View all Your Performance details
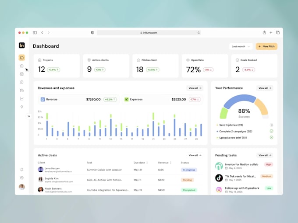This screenshot has height=223, width=298. pyautogui.click(x=265, y=88)
